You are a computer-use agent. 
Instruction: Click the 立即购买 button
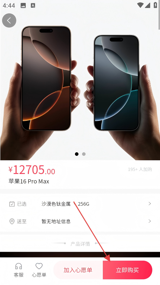[x=127, y=270]
